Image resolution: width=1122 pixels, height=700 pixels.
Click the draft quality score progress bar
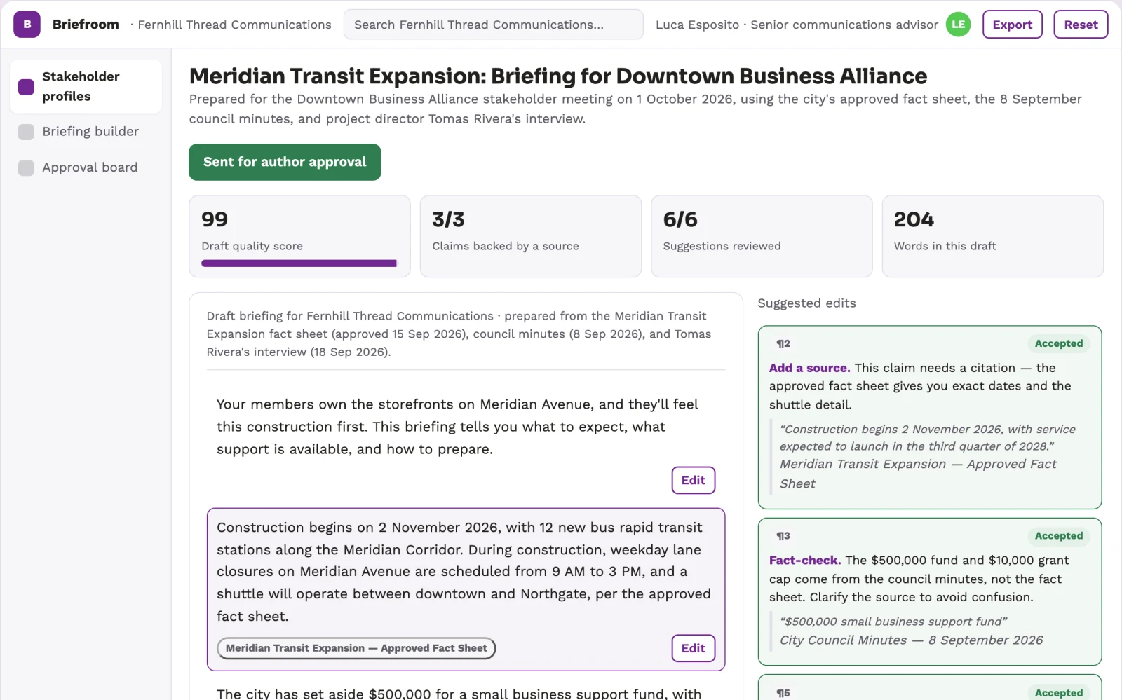point(299,263)
